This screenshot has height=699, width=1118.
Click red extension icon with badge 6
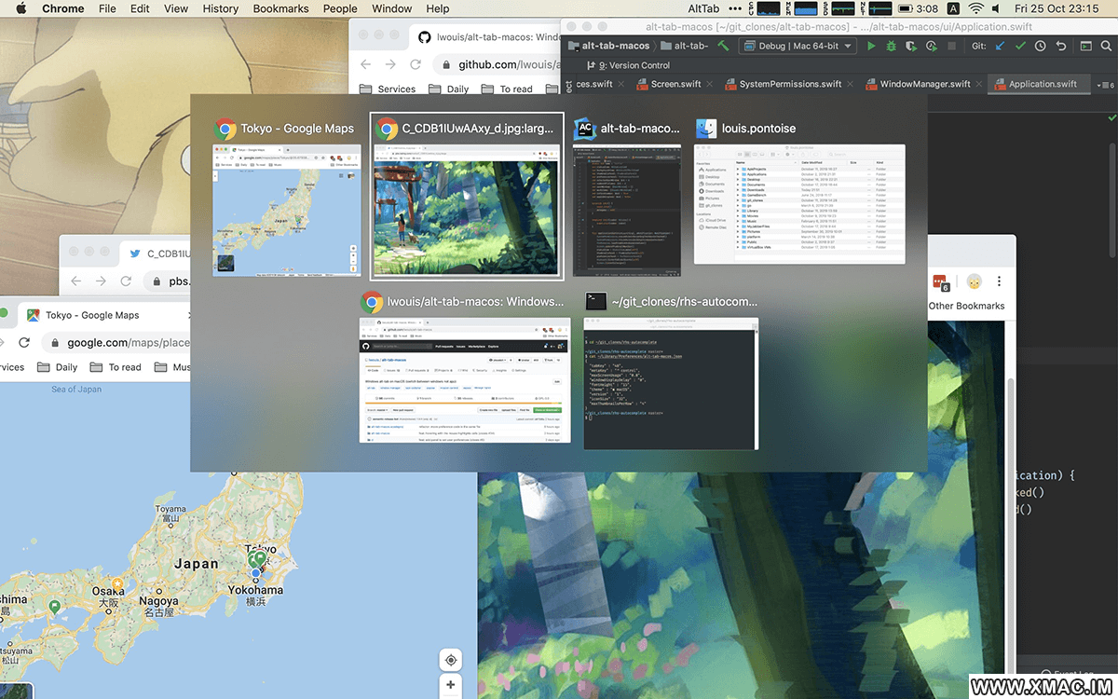[x=940, y=281]
